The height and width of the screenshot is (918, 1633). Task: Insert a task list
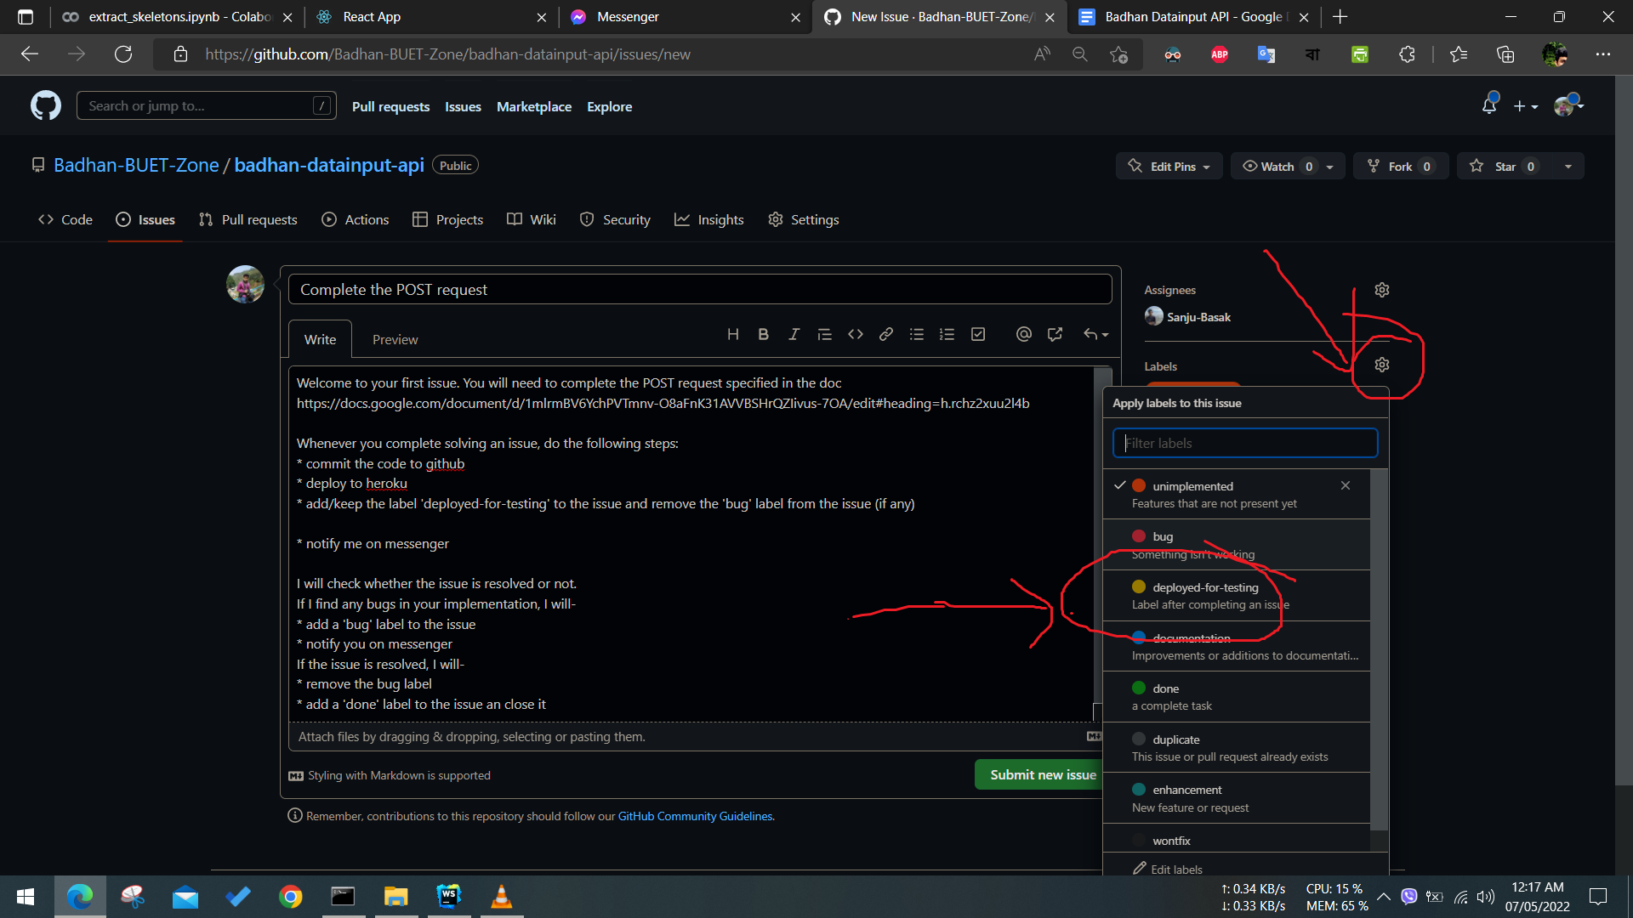[977, 334]
